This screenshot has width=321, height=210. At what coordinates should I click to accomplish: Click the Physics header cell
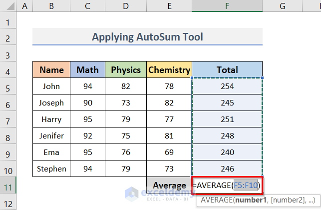[126, 70]
